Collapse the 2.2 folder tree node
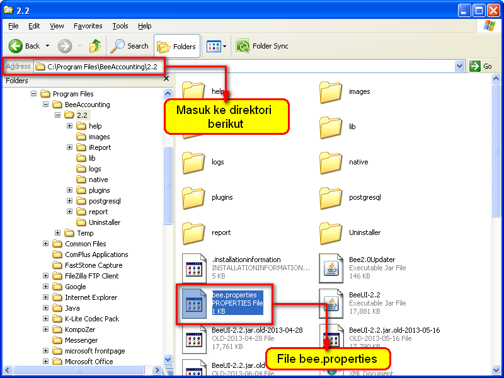 pyautogui.click(x=57, y=115)
